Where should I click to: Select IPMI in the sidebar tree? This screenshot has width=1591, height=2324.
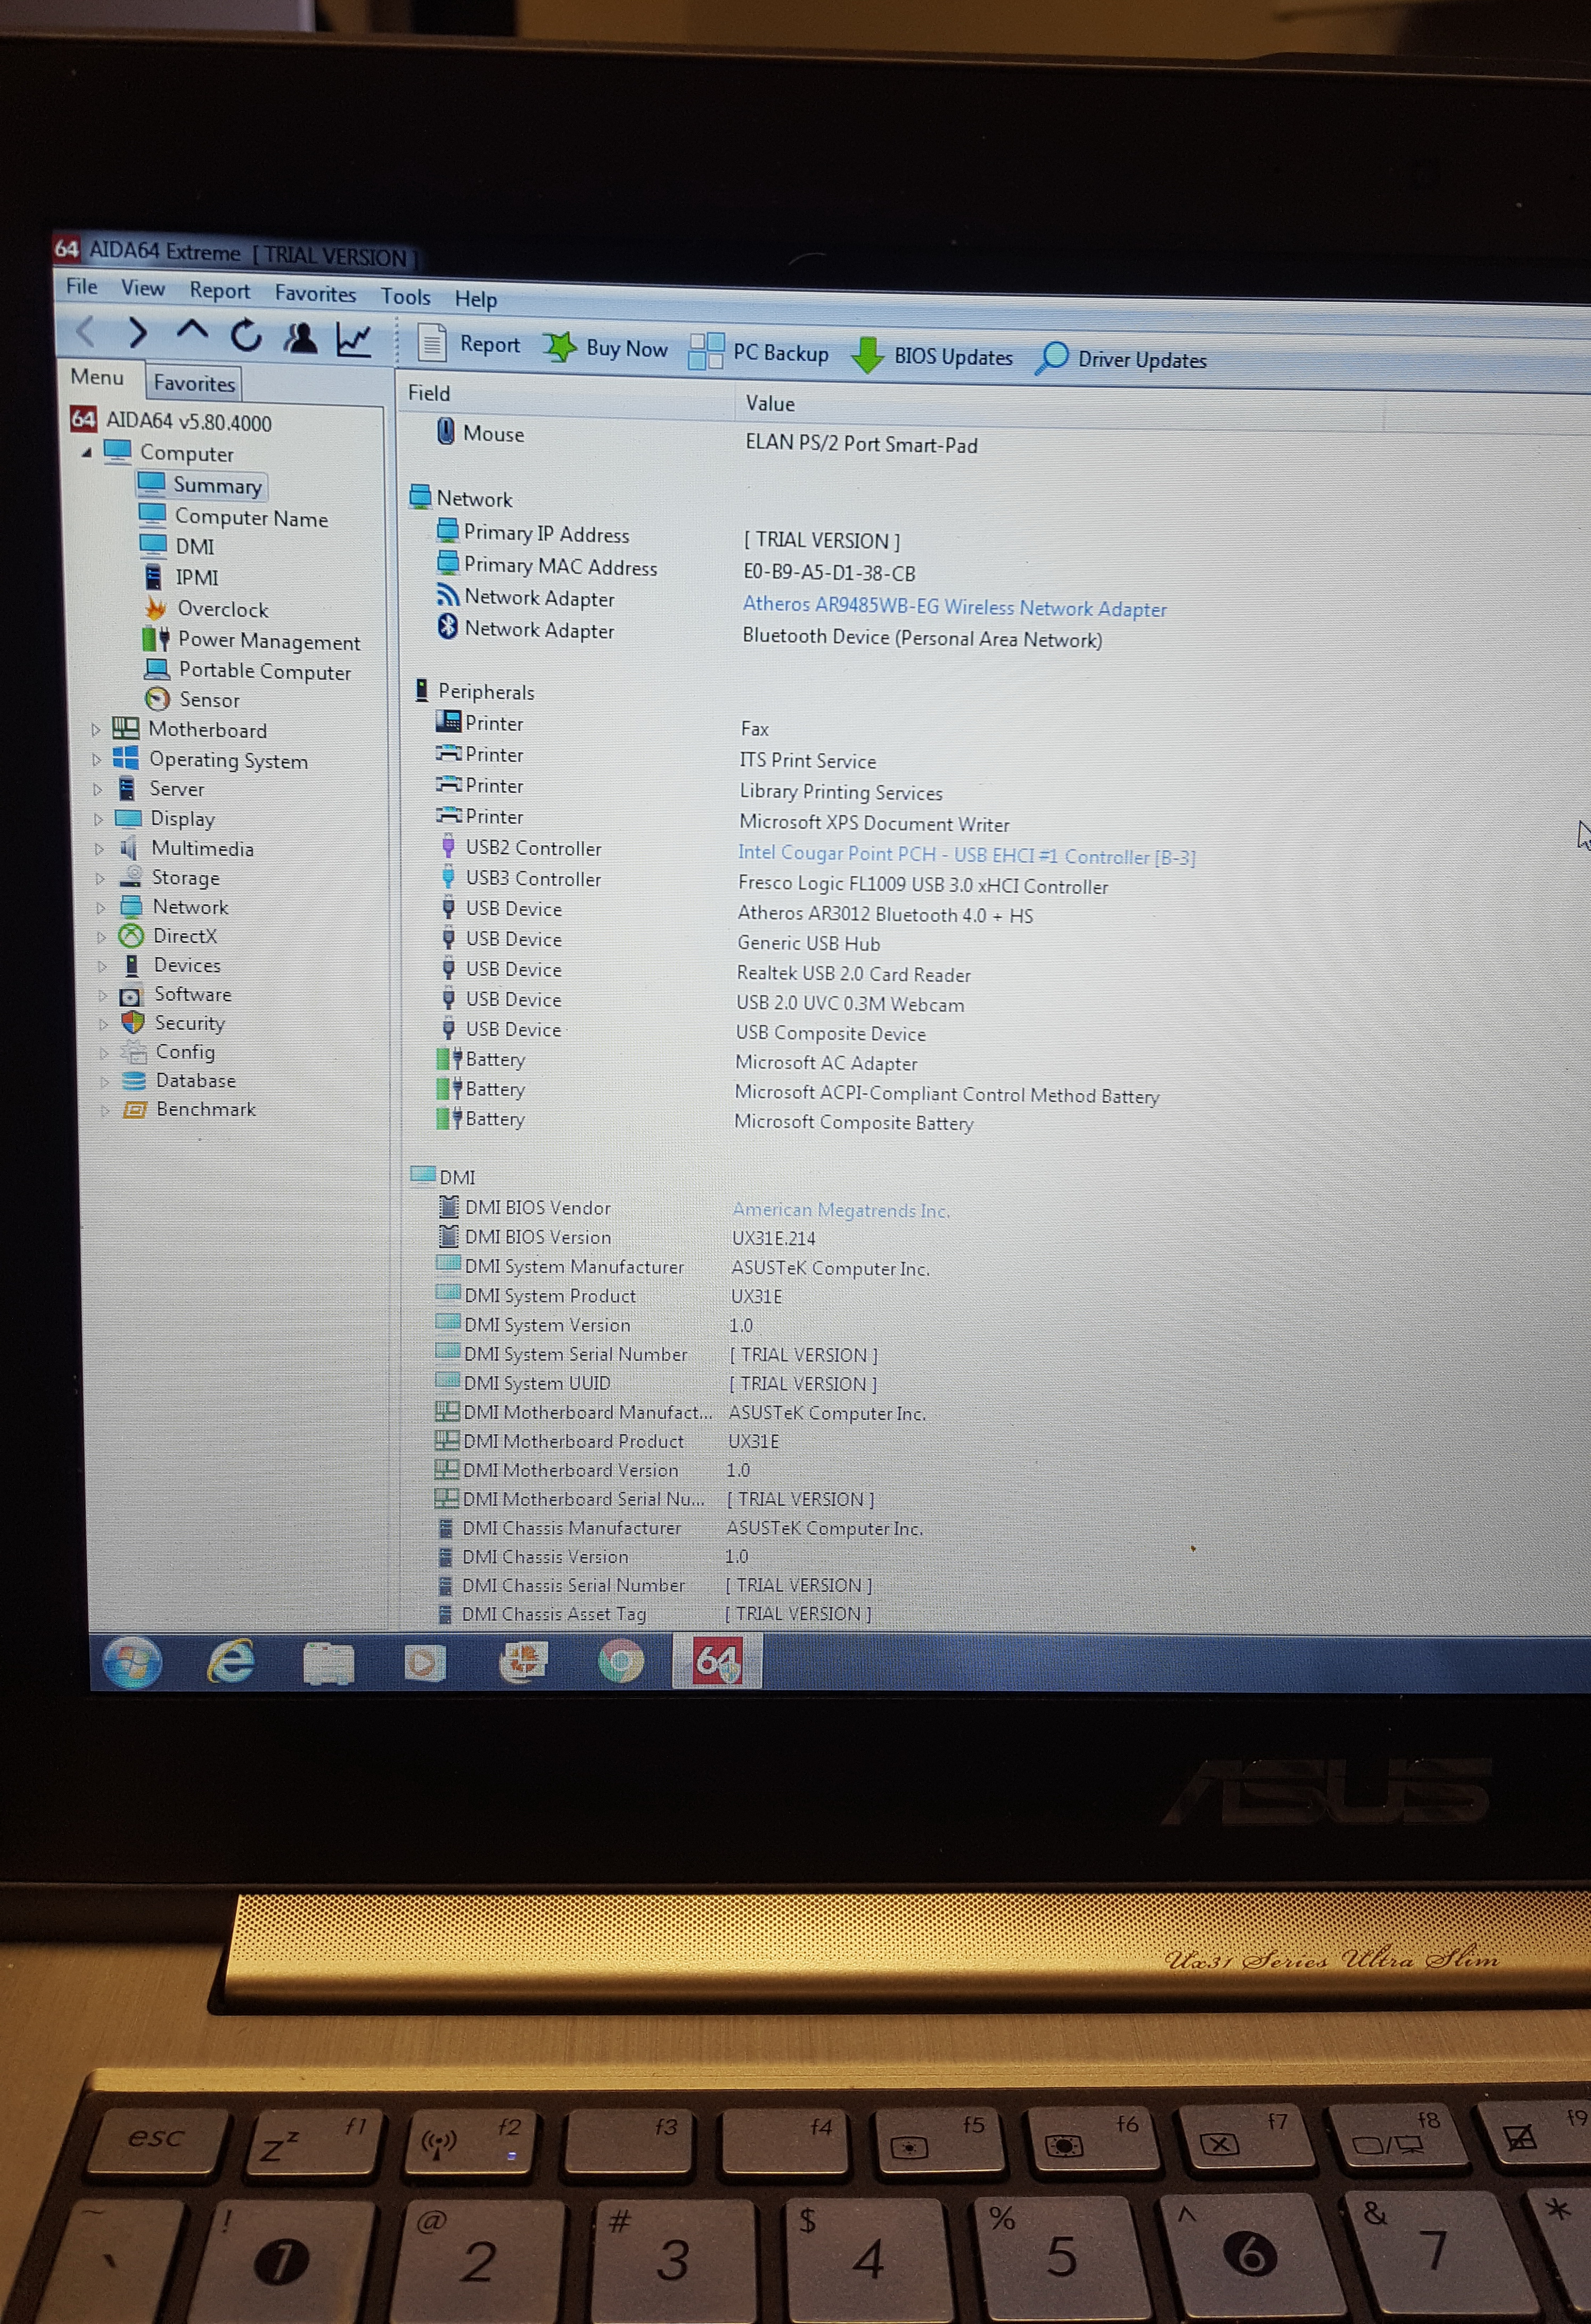click(x=196, y=577)
